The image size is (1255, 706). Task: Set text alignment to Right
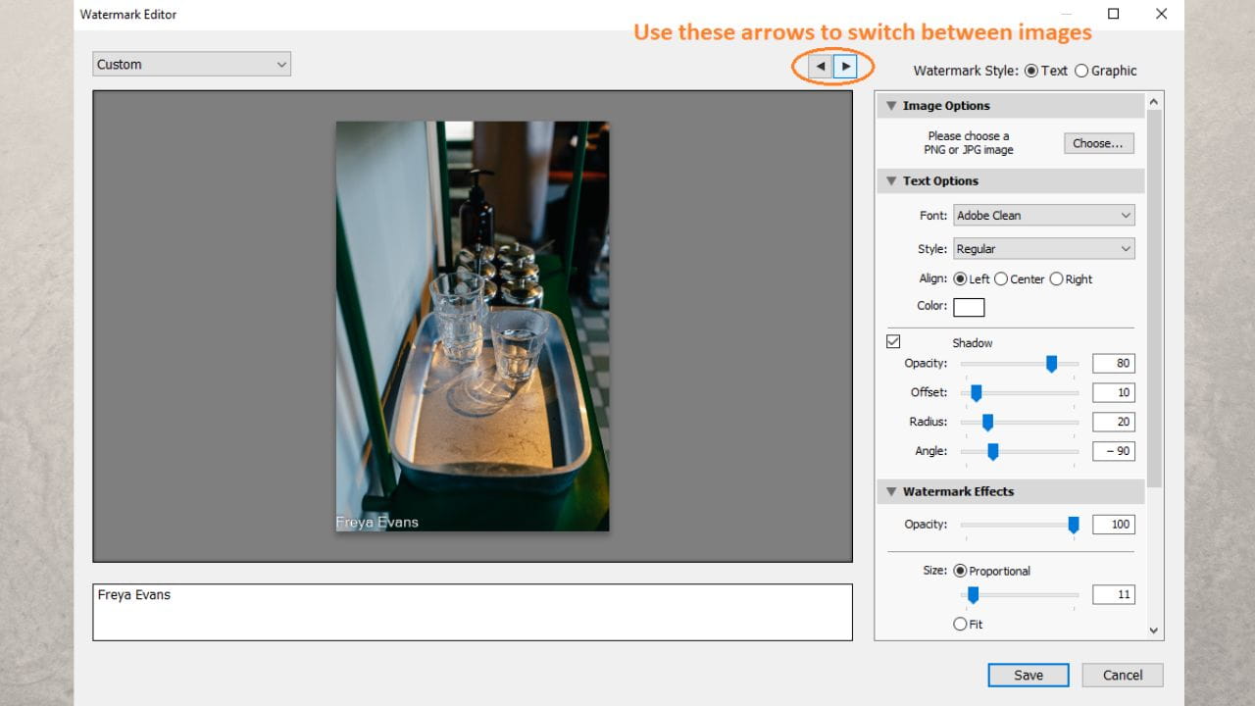coord(1056,279)
